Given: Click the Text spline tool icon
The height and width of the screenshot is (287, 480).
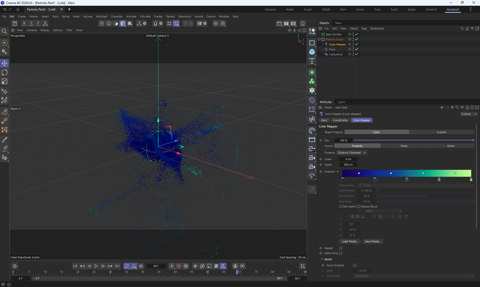Looking at the screenshot, I should point(312,61).
